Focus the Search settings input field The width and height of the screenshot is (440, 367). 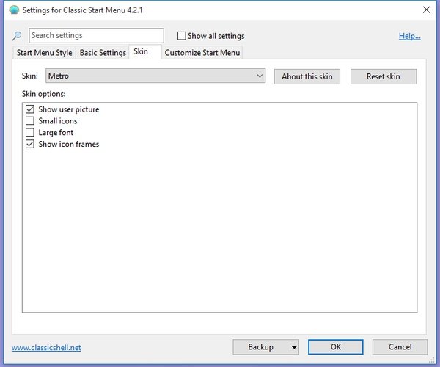pos(96,36)
